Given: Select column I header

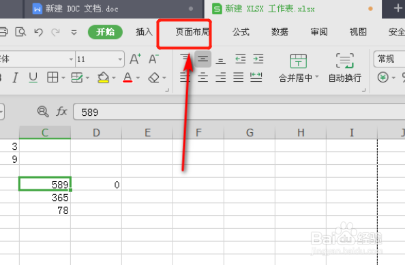Looking at the screenshot, I should pyautogui.click(x=352, y=133).
